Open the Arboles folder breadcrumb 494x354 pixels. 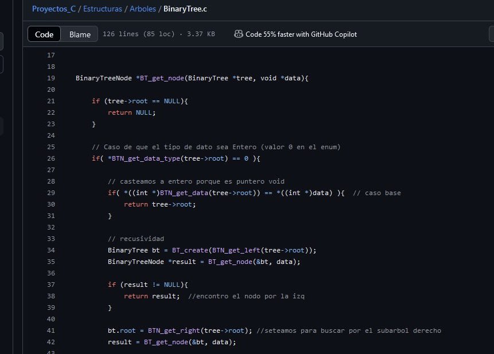click(x=143, y=9)
